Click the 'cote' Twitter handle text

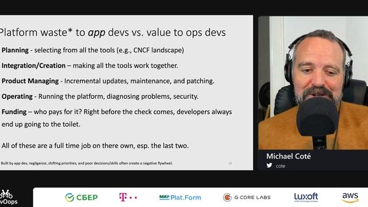281,166
